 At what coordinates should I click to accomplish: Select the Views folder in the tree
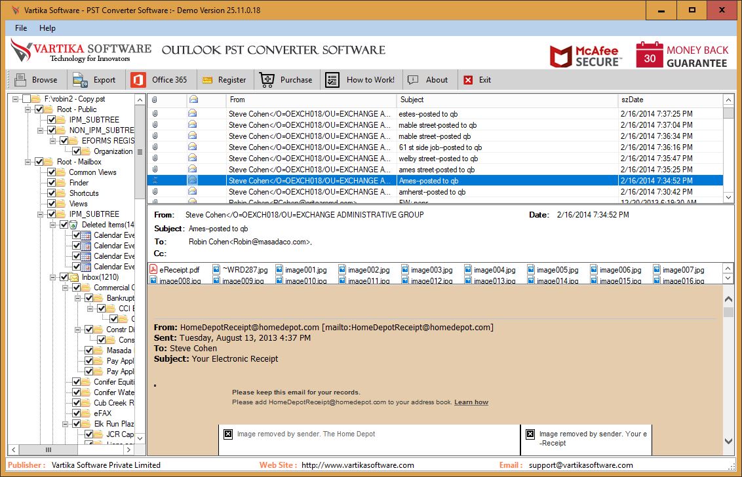(78, 204)
